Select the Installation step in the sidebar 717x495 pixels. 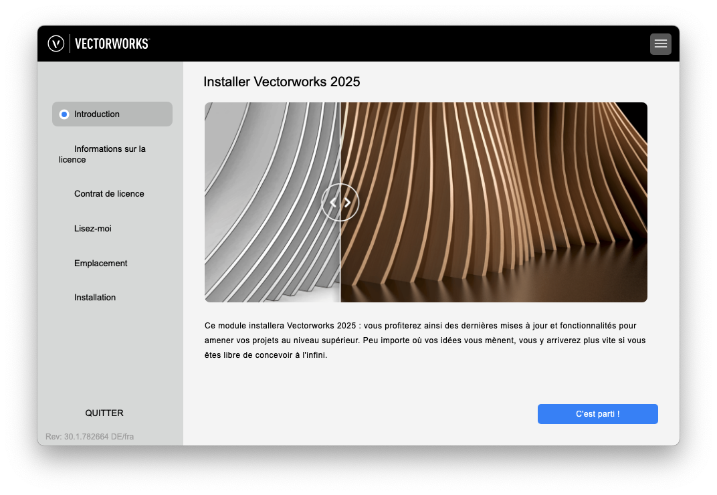tap(95, 298)
